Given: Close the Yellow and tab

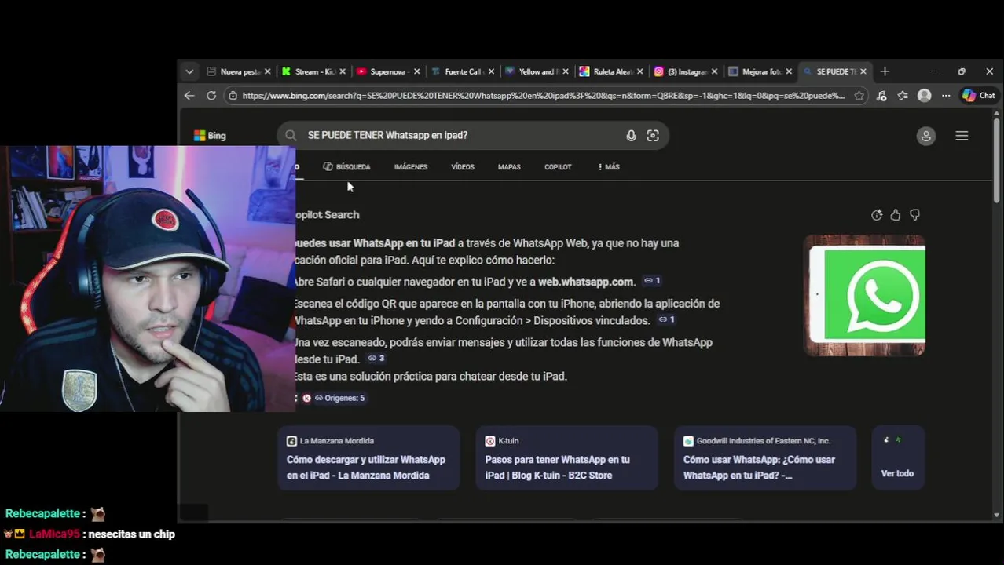Looking at the screenshot, I should pos(566,71).
